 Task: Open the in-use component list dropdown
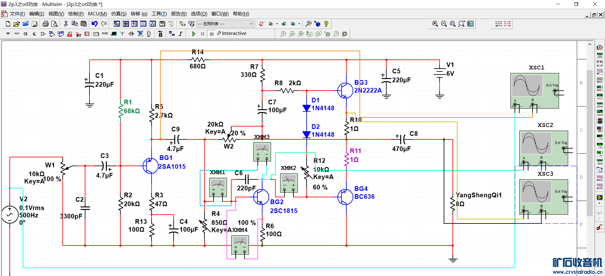[251, 24]
